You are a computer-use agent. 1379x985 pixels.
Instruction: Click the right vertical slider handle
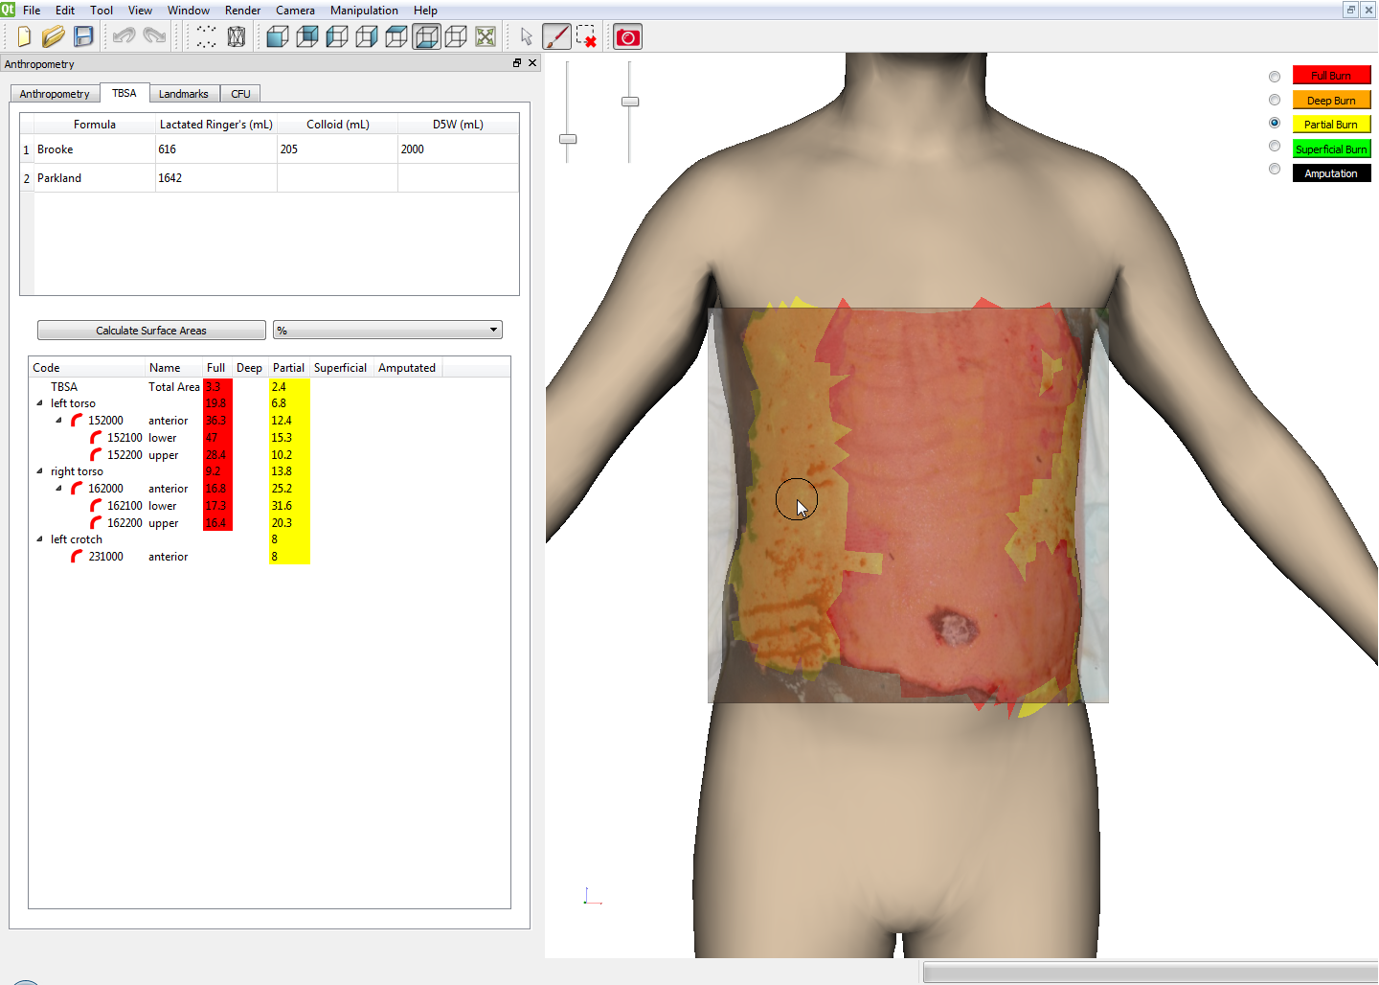click(x=630, y=102)
